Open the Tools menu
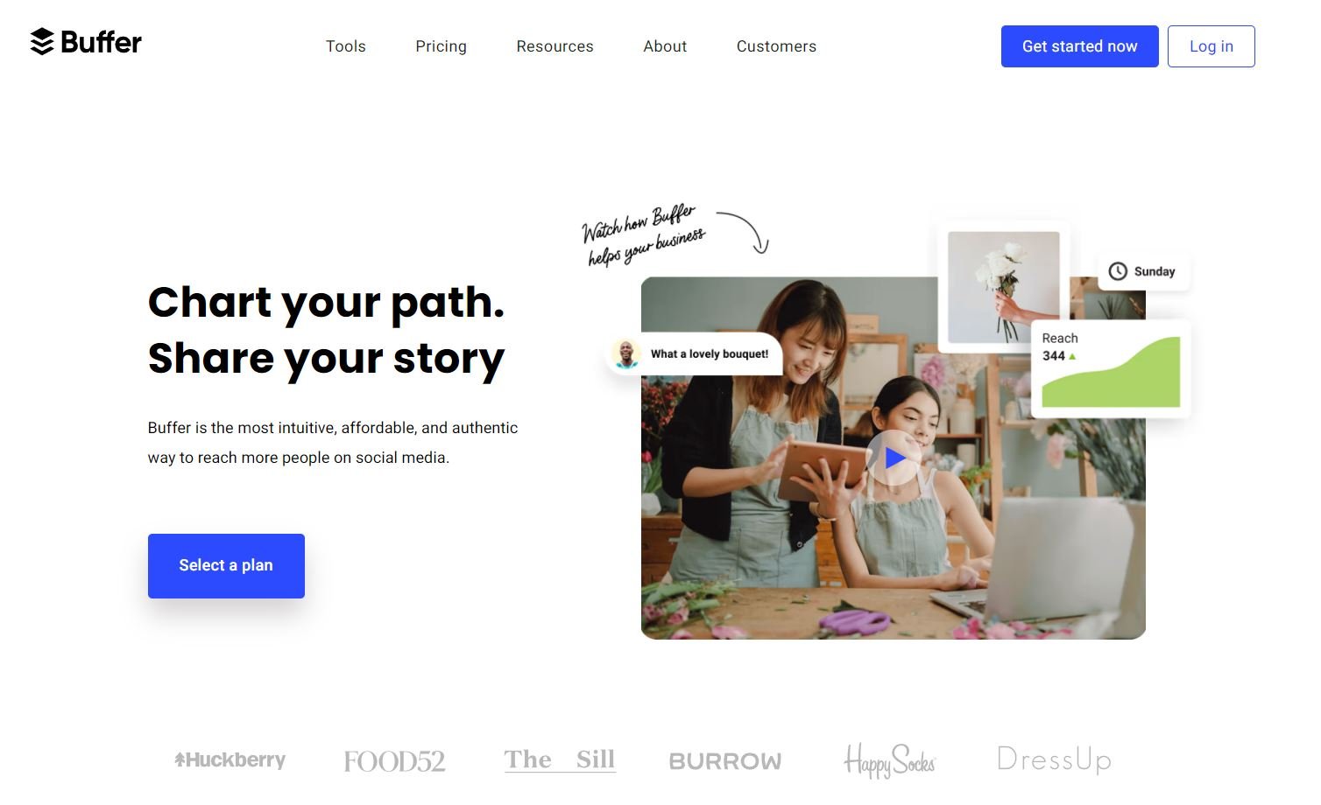1321x805 pixels. [346, 46]
